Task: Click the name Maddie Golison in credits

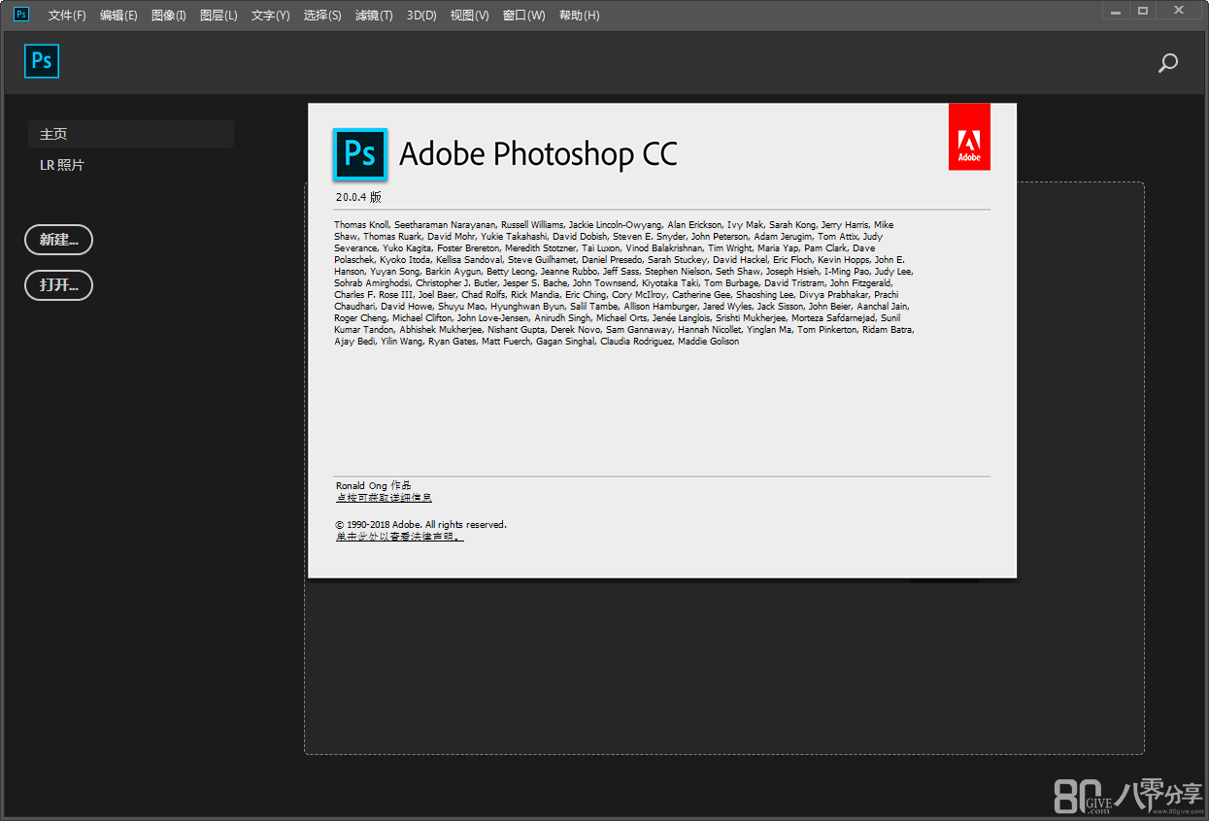Action: 708,342
